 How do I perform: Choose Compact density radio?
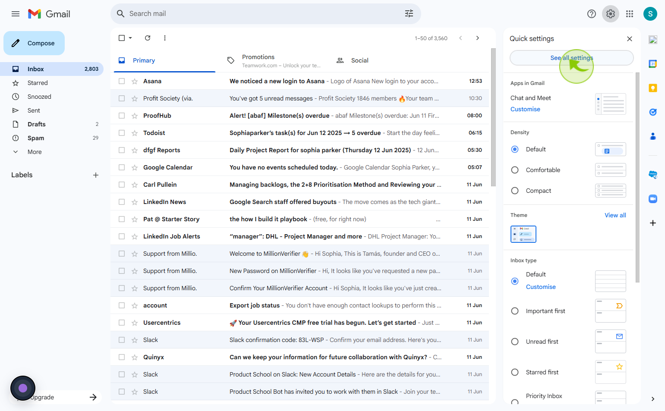(x=515, y=191)
